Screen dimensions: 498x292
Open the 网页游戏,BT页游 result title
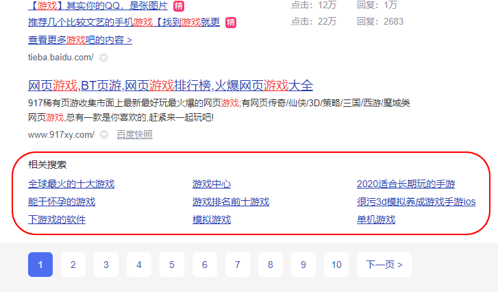(x=171, y=86)
